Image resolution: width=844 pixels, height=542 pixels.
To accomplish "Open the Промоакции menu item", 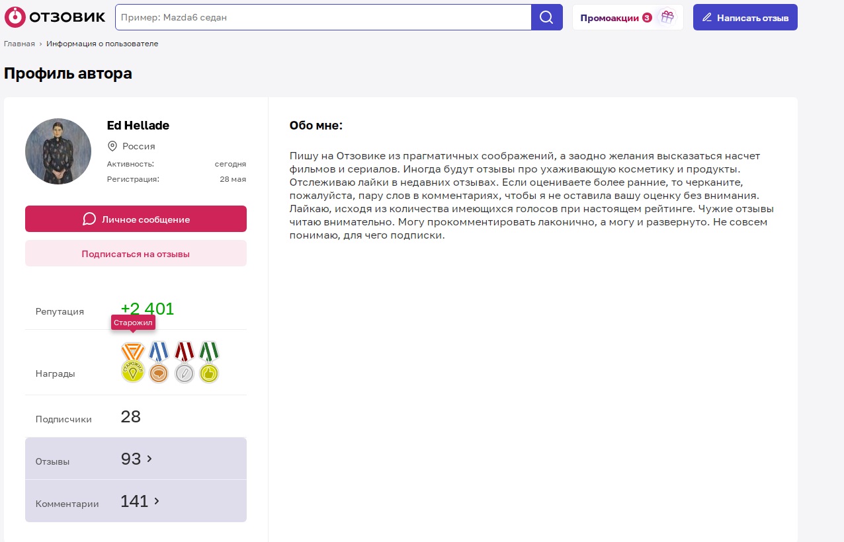I will point(609,18).
